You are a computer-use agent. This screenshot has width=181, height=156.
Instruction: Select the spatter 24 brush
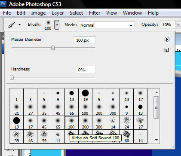[127, 123]
